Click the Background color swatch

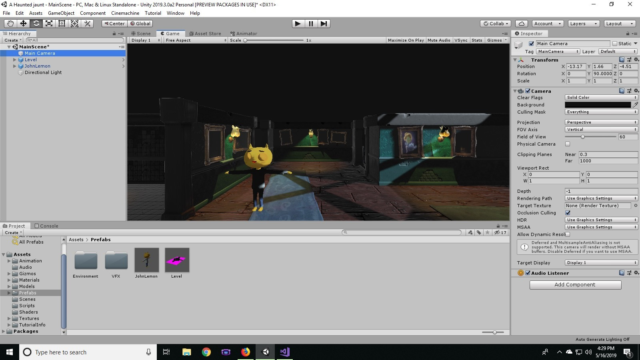click(x=598, y=105)
